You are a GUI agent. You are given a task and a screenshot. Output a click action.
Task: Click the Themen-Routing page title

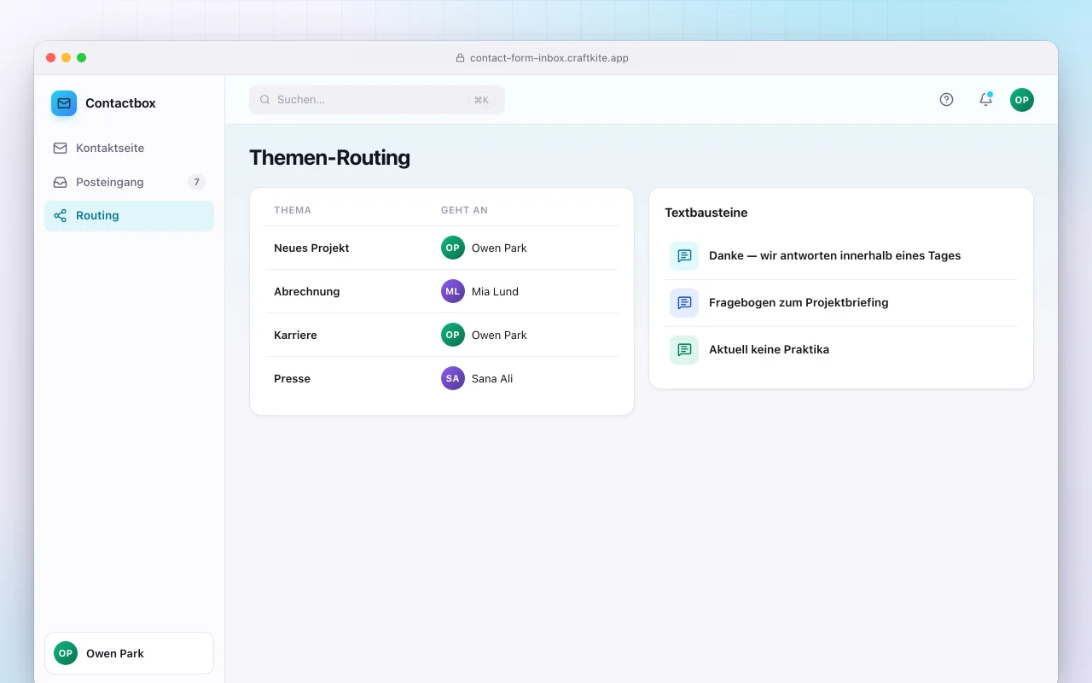329,158
